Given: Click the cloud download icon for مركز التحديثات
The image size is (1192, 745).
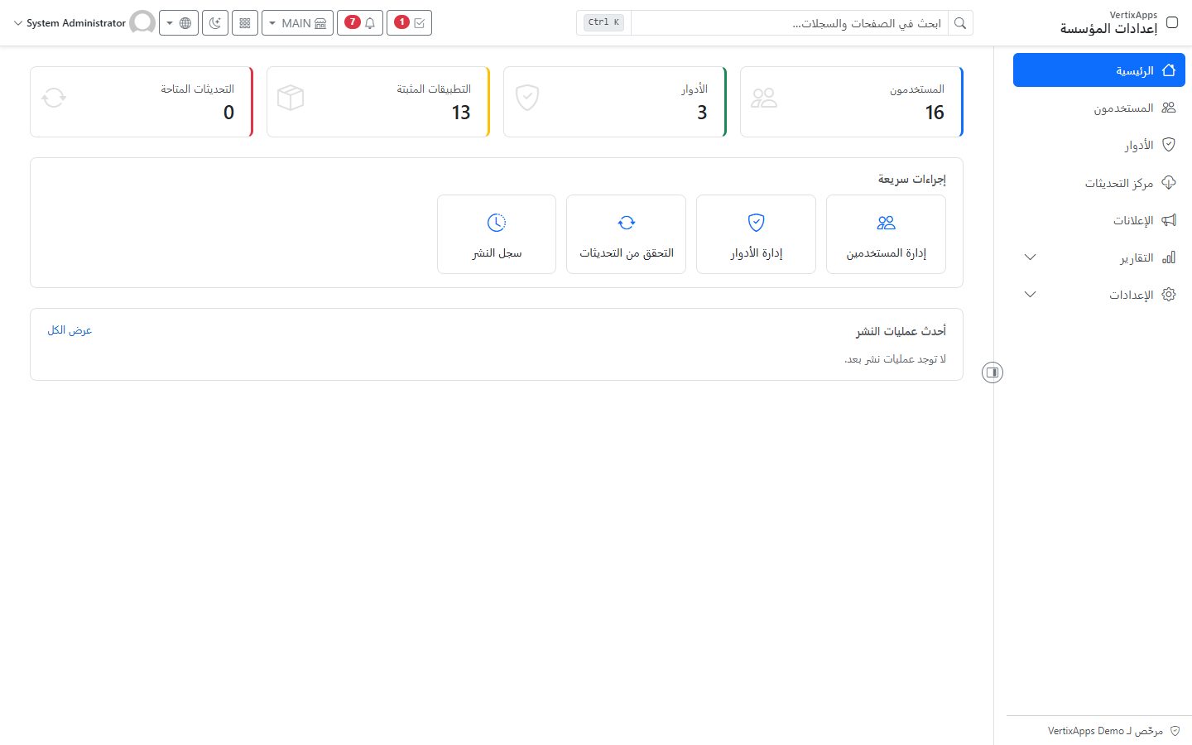Looking at the screenshot, I should (1169, 182).
